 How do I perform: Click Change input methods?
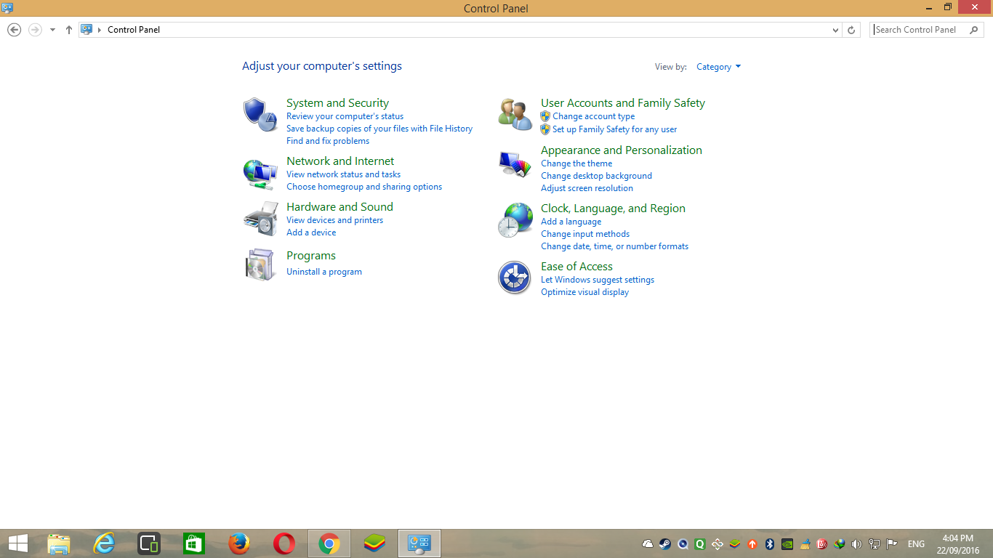point(585,234)
